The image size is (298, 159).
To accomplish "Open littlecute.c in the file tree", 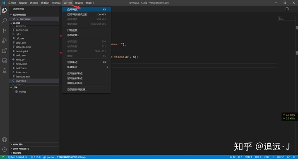I will coord(34,72).
